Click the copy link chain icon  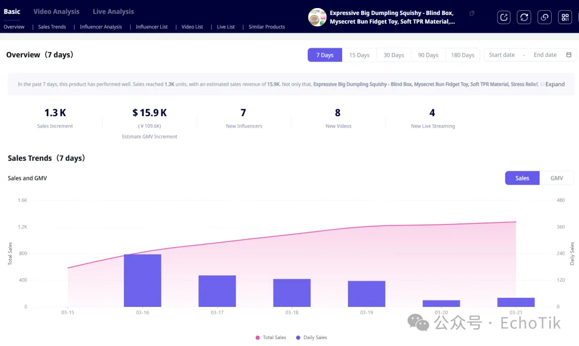click(x=544, y=17)
